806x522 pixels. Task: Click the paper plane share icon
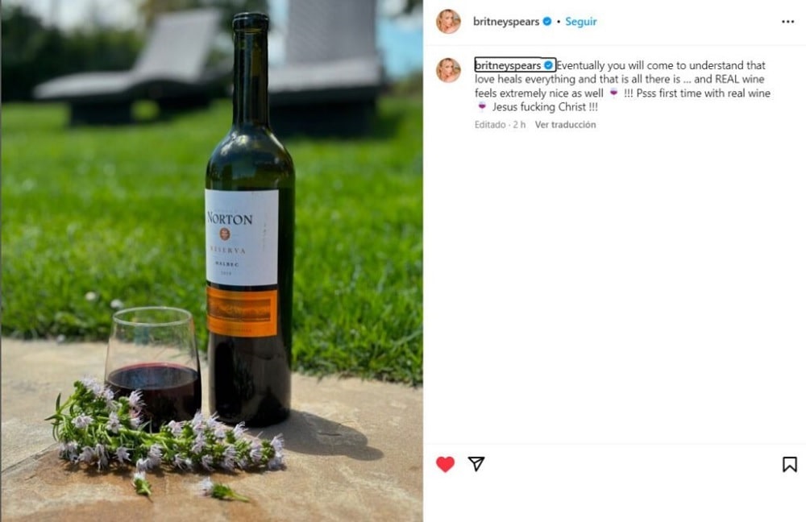point(476,464)
